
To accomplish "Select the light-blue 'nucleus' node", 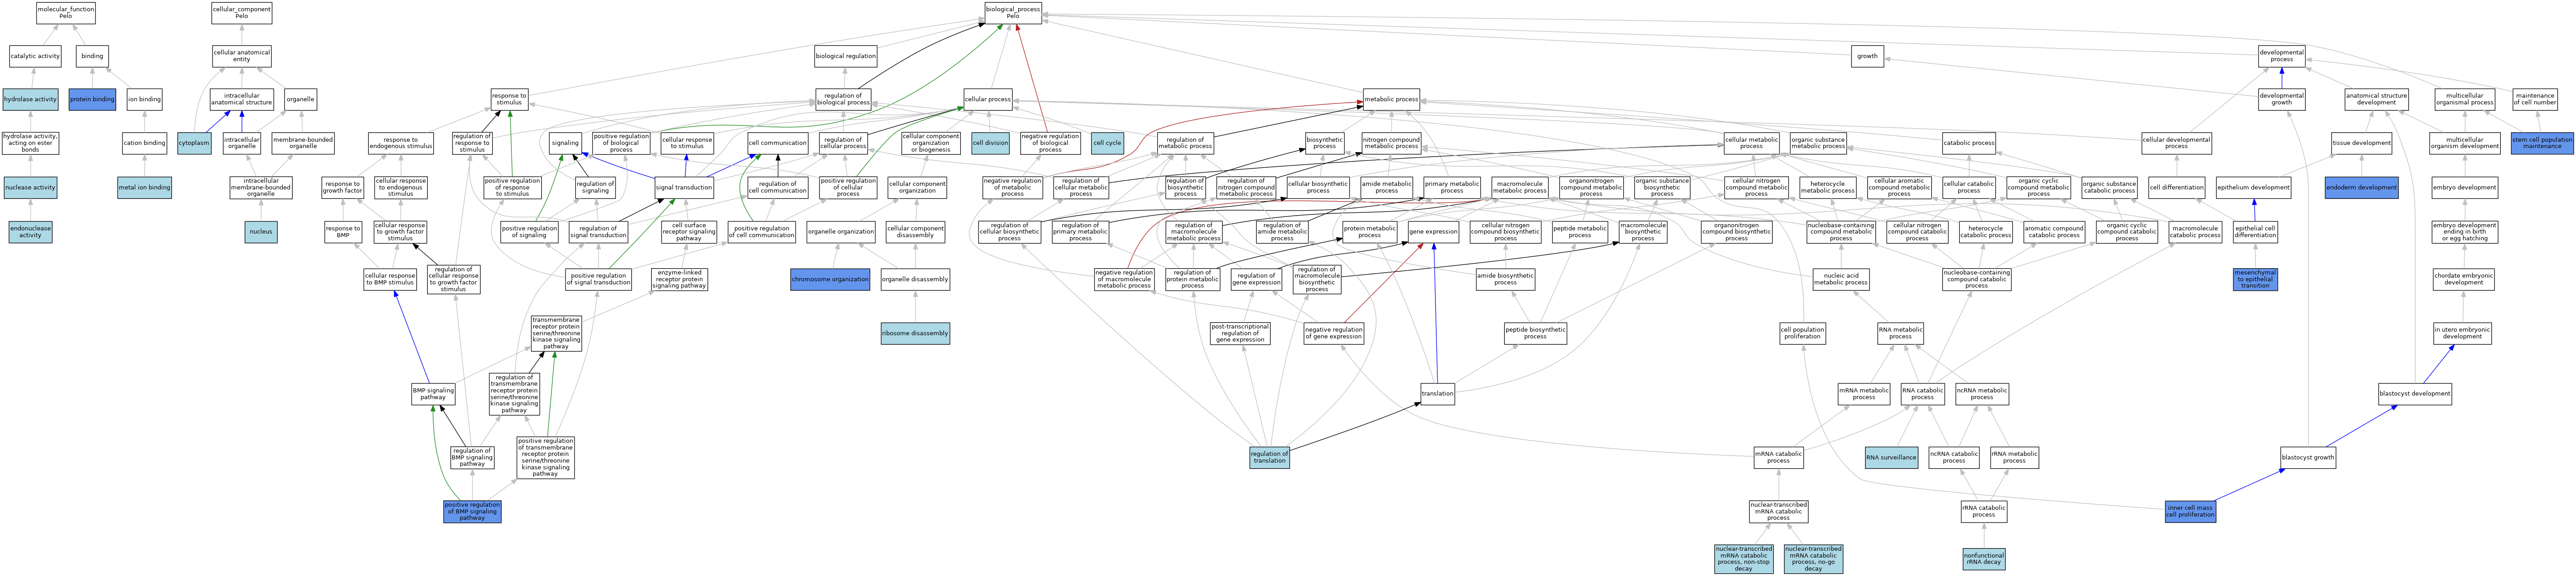I will pos(261,232).
